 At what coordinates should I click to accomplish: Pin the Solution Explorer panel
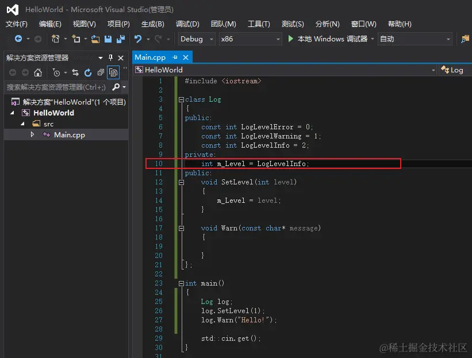110,57
